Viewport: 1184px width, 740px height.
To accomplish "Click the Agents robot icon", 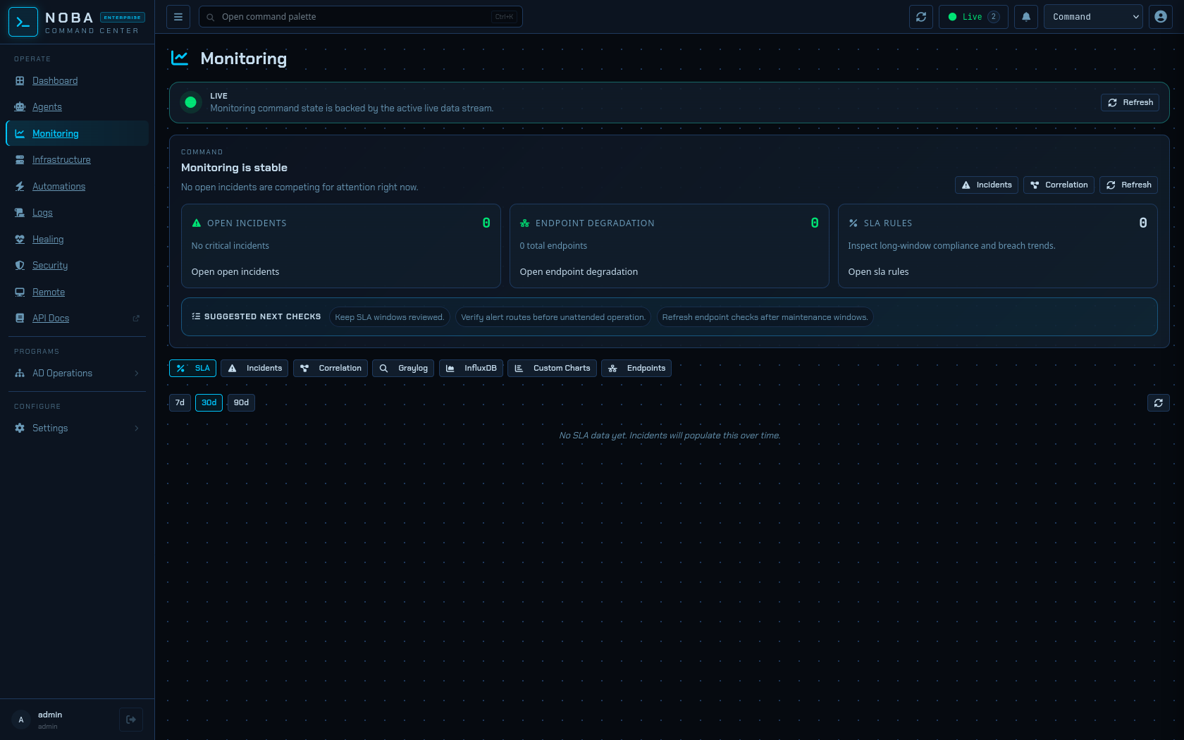I will tap(20, 107).
